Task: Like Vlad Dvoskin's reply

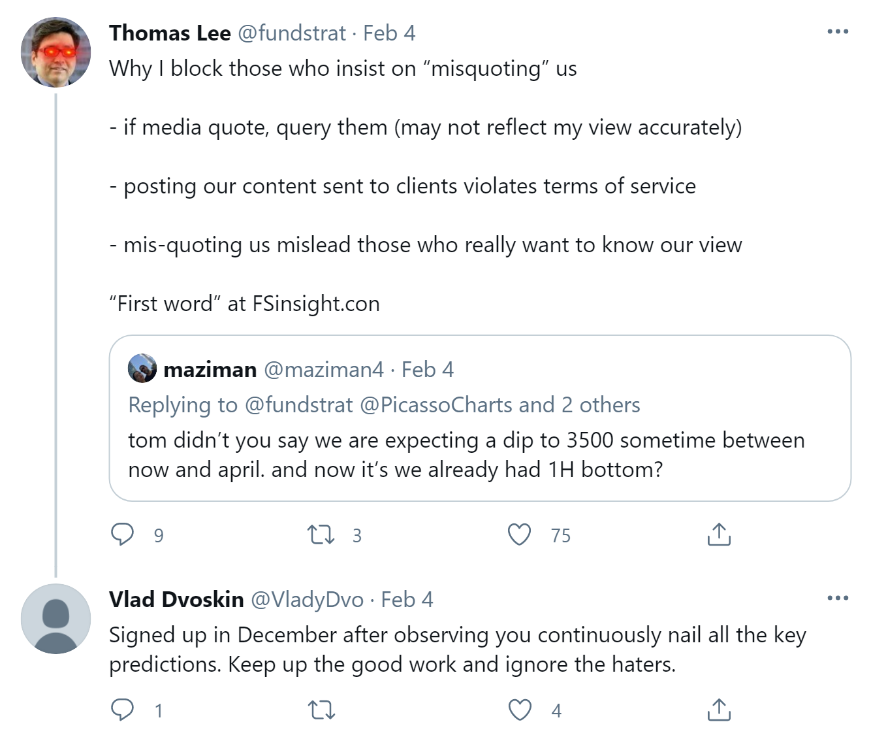Action: [520, 710]
